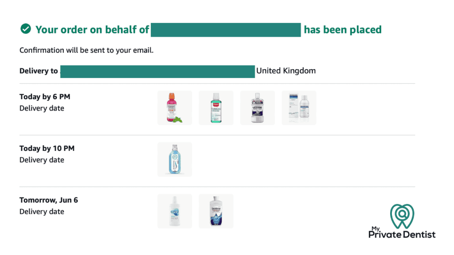The height and width of the screenshot is (255, 454).
Task: Click the 'Delivery to' label
Action: 39,71
